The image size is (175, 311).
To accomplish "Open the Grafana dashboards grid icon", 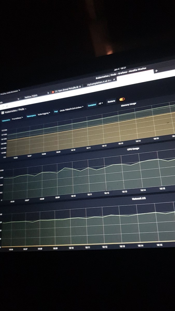I will [2, 112].
